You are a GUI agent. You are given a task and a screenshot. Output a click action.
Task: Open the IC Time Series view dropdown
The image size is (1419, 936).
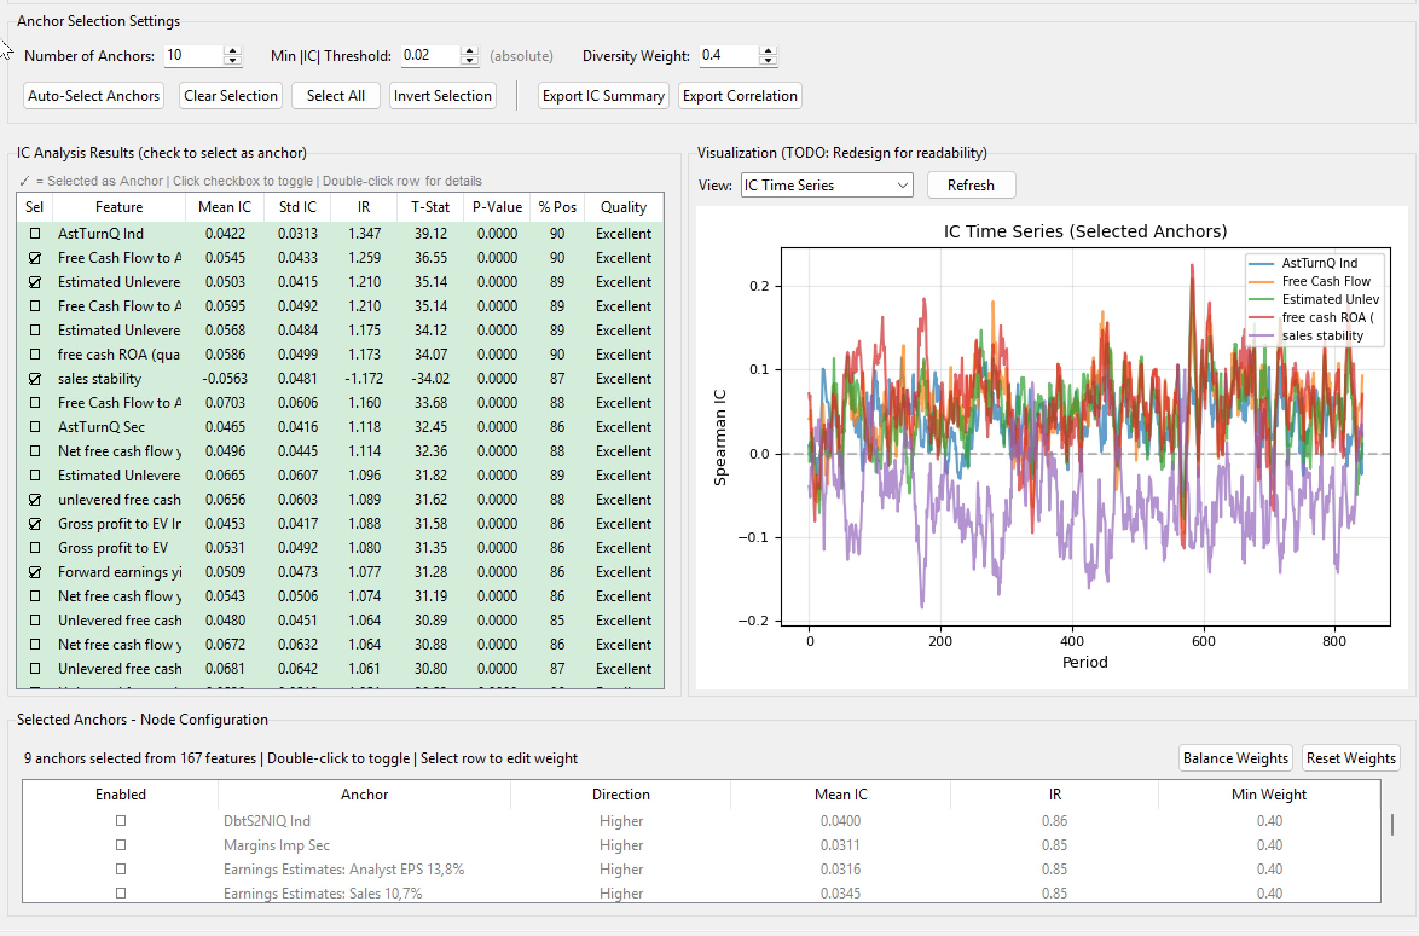826,185
